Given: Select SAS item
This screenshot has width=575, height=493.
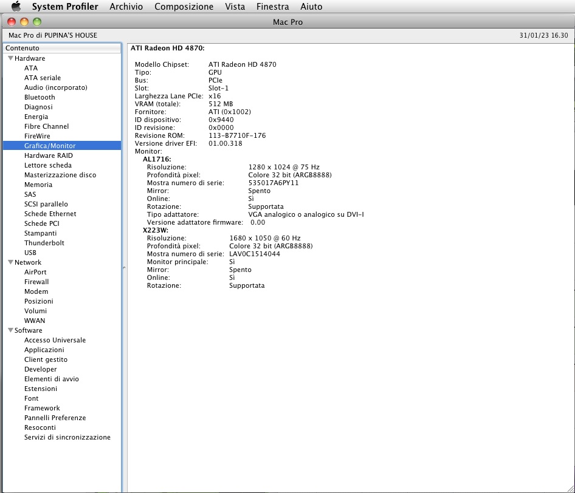Looking at the screenshot, I should point(30,194).
